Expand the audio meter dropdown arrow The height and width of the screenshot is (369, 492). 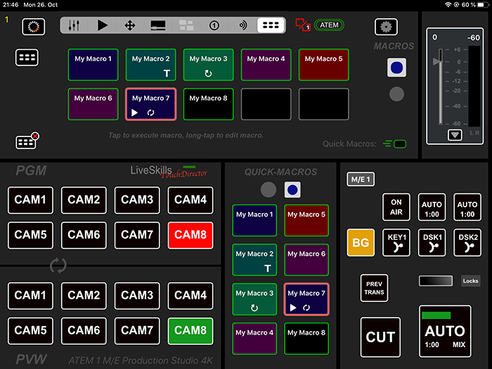pyautogui.click(x=455, y=135)
